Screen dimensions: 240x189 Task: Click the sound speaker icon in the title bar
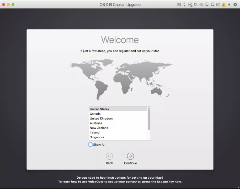pyautogui.click(x=201, y=5)
